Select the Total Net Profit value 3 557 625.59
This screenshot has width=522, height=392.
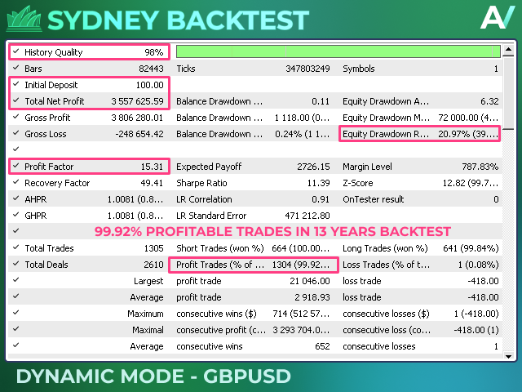pyautogui.click(x=137, y=101)
